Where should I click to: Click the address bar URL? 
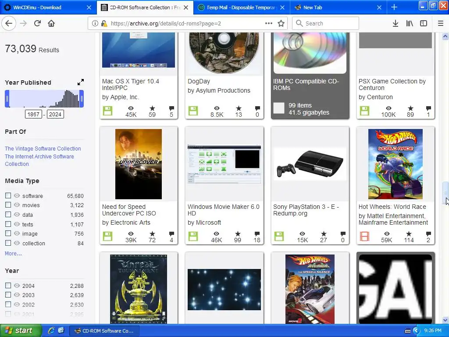coord(166,23)
